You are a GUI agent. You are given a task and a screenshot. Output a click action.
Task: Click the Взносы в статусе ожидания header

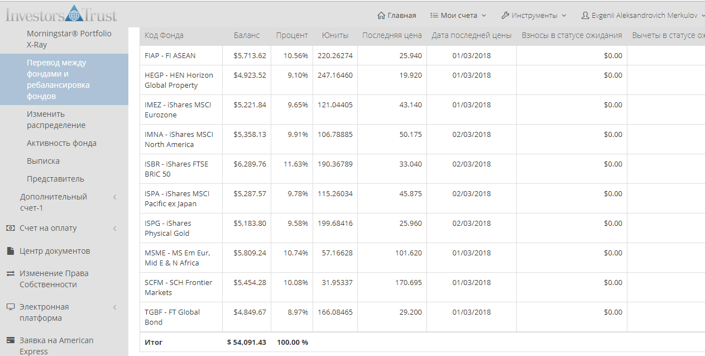click(x=572, y=35)
